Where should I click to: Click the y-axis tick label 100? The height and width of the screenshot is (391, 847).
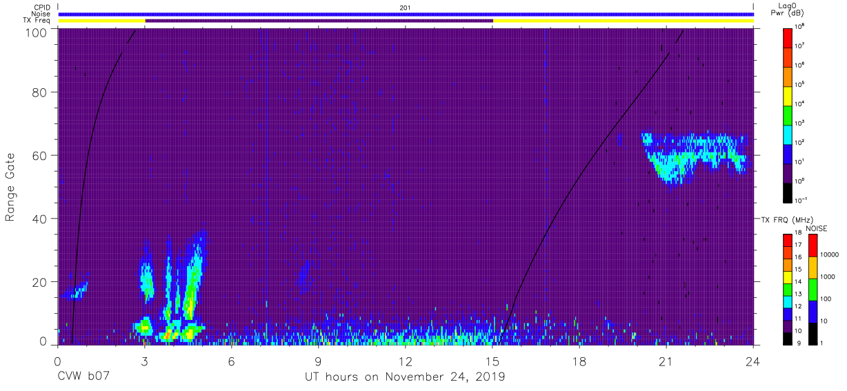36,33
